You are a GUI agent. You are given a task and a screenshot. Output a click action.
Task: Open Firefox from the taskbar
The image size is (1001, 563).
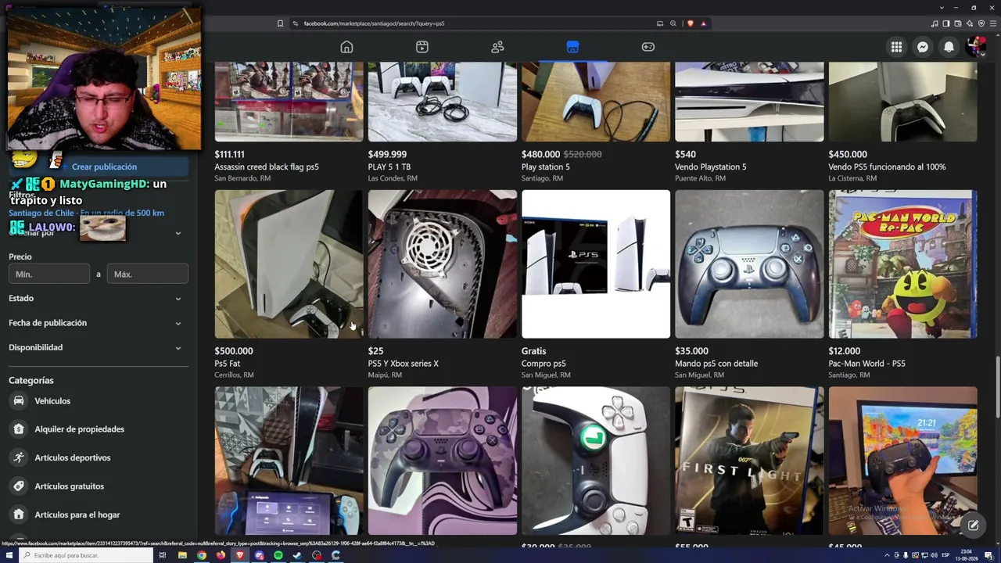tap(221, 555)
